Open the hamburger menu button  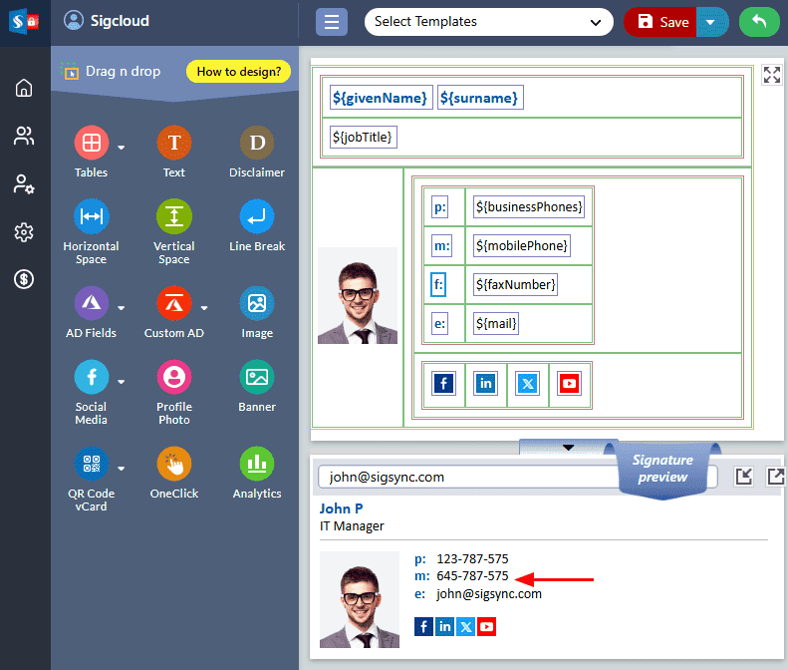pos(332,22)
